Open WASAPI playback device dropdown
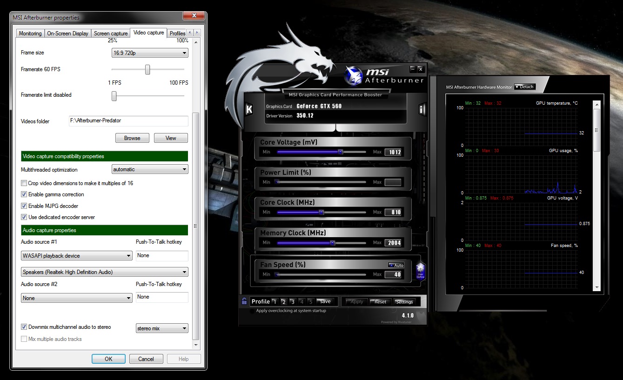Image resolution: width=623 pixels, height=380 pixels. pyautogui.click(x=77, y=256)
